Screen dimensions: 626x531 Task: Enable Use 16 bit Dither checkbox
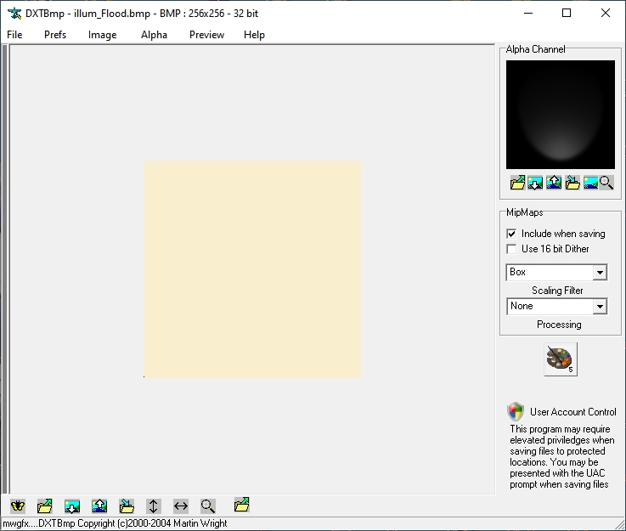pos(511,249)
